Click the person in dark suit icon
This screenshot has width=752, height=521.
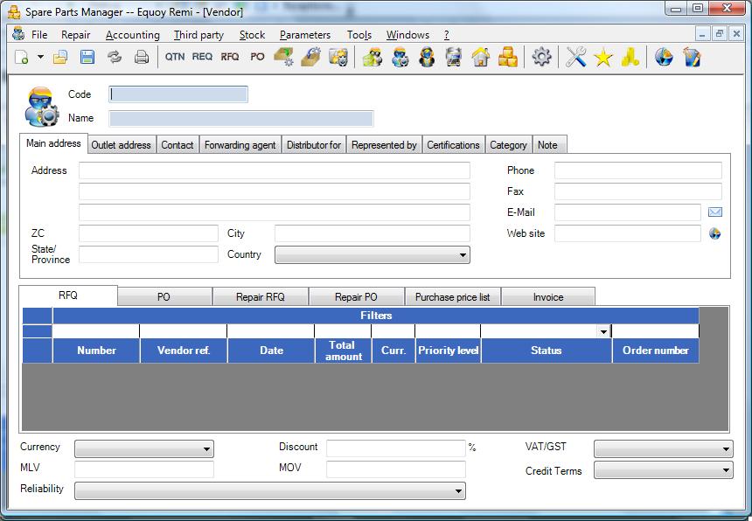click(427, 57)
